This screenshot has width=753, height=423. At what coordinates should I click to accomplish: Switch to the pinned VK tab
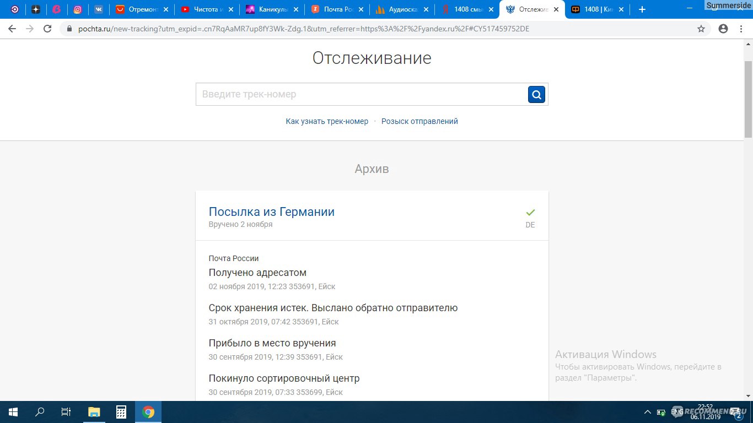coord(99,9)
